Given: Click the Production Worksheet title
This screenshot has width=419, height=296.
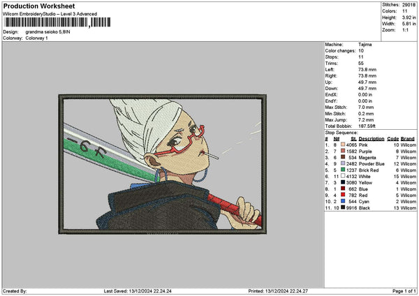Looking at the screenshot, I should pyautogui.click(x=39, y=6).
